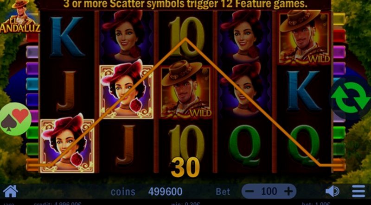The width and height of the screenshot is (371, 205).
Task: Click the coins balance 499600
Action: coord(165,192)
